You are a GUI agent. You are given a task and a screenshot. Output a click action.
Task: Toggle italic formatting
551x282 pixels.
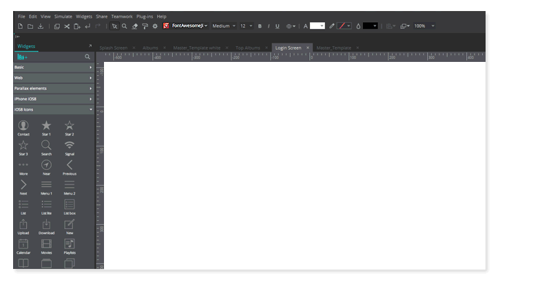tap(269, 26)
